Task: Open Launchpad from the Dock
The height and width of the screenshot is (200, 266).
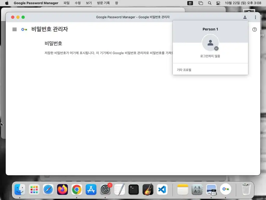Action: (34, 190)
